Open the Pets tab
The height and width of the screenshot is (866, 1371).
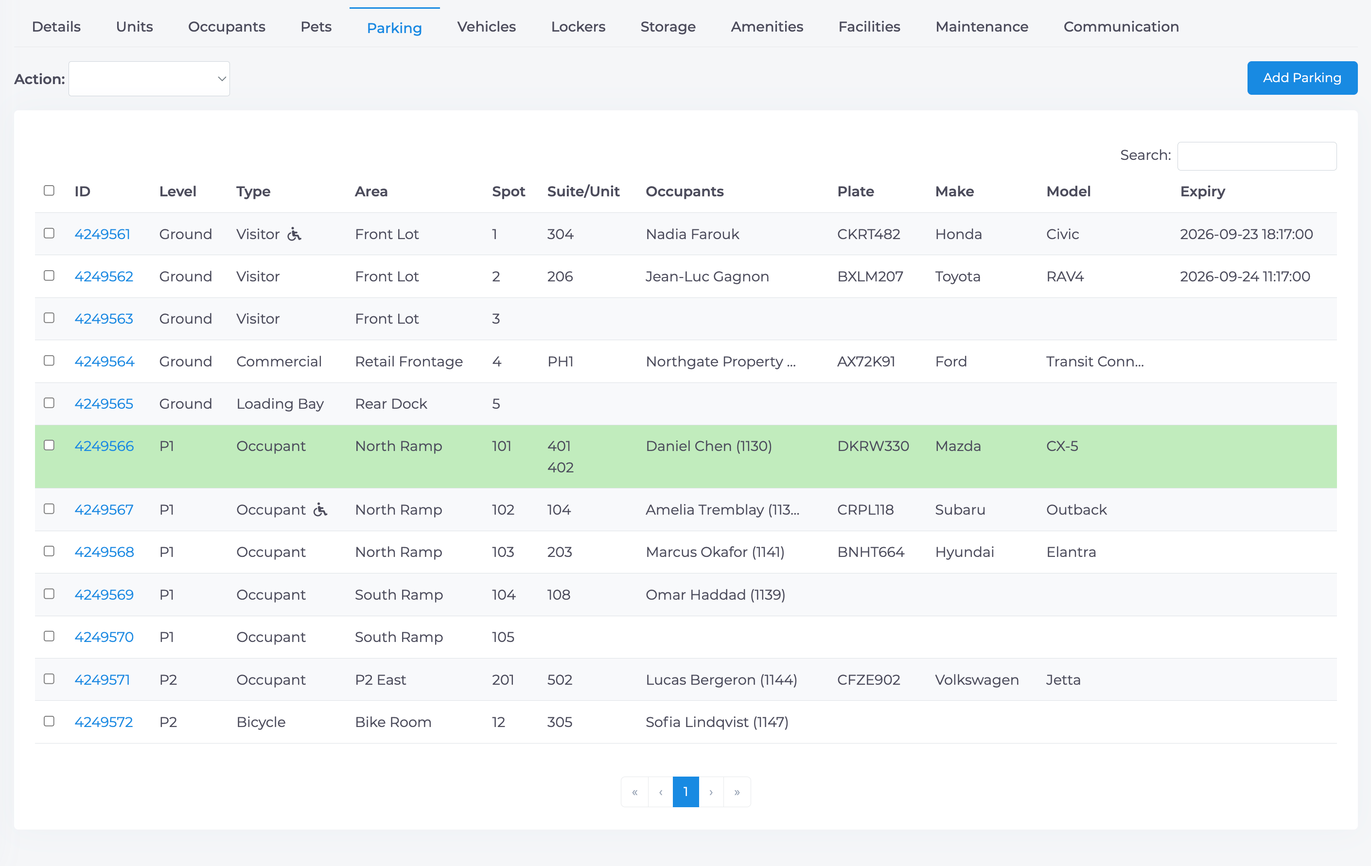(x=316, y=27)
